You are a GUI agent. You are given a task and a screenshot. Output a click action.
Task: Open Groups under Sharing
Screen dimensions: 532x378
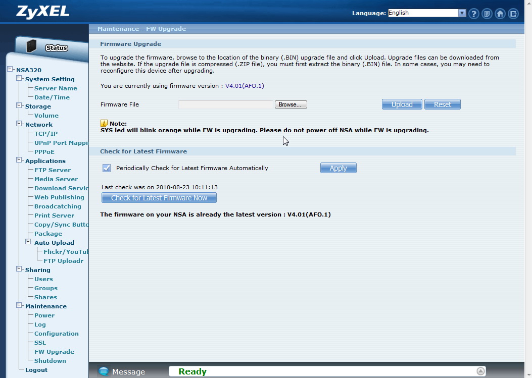(46, 288)
